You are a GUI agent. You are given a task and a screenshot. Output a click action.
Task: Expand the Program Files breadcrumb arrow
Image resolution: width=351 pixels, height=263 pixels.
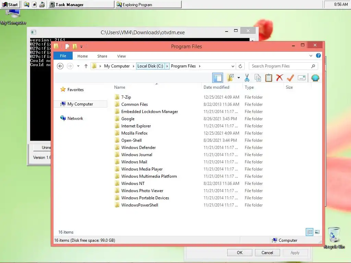tap(200, 66)
